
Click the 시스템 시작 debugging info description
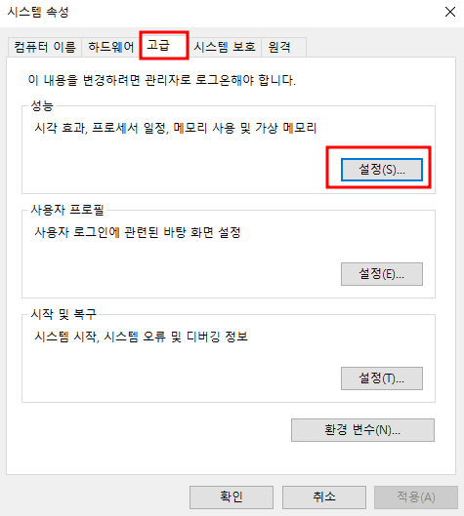pyautogui.click(x=141, y=337)
